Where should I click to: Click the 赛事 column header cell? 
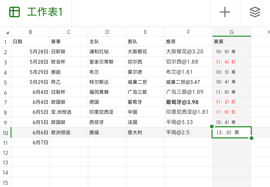pyautogui.click(x=69, y=42)
